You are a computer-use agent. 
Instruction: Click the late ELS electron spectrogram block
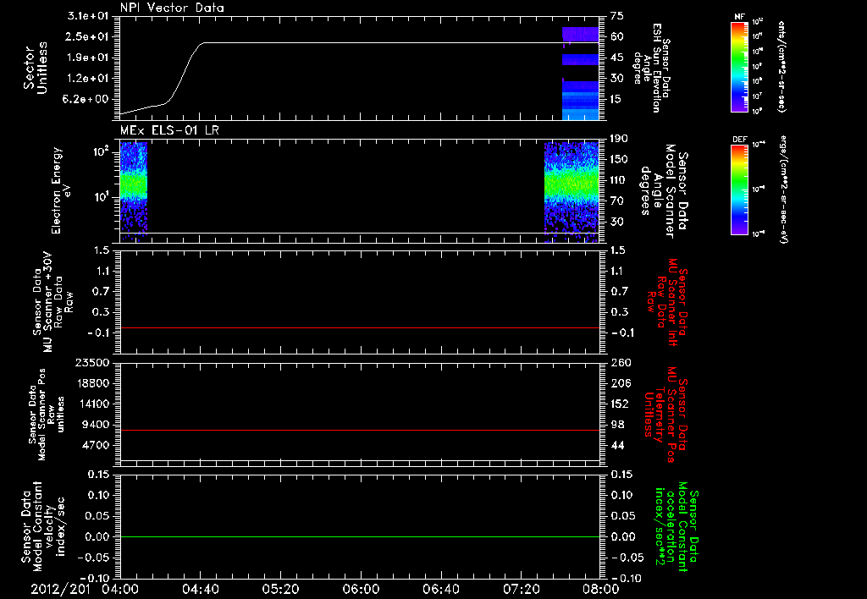tap(572, 192)
